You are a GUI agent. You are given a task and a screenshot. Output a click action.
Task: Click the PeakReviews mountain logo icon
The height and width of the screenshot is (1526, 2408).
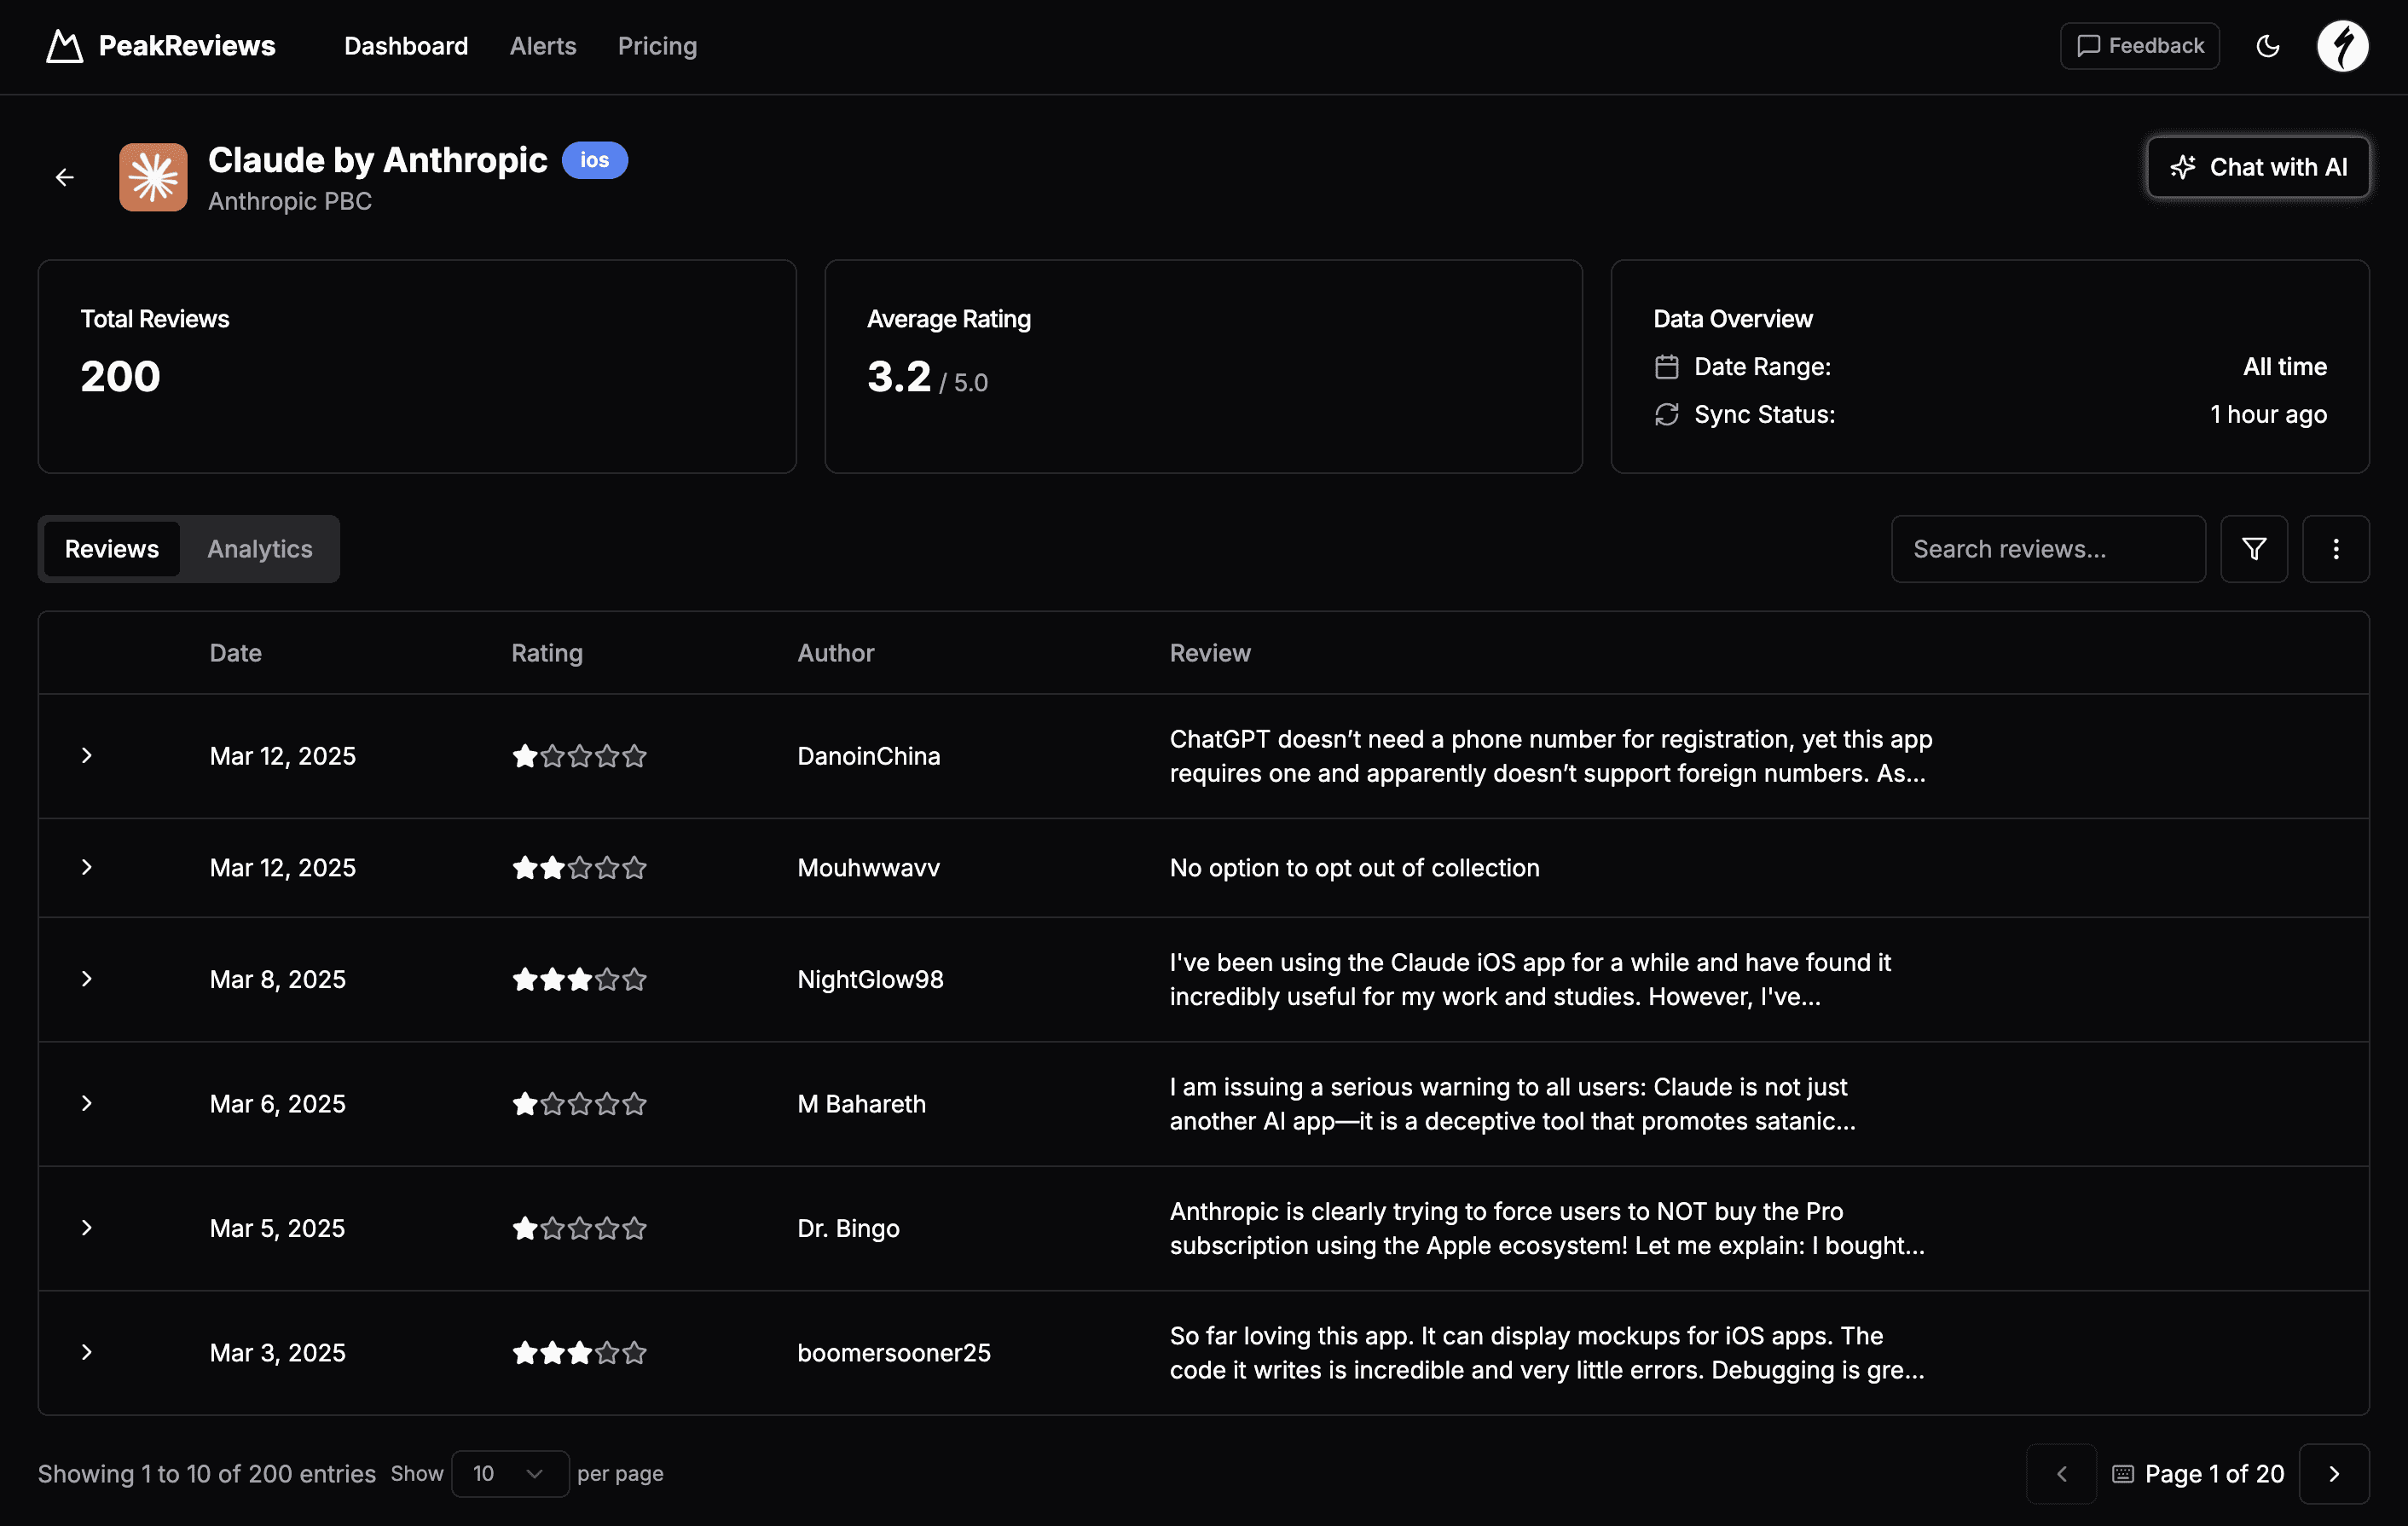pos(65,46)
